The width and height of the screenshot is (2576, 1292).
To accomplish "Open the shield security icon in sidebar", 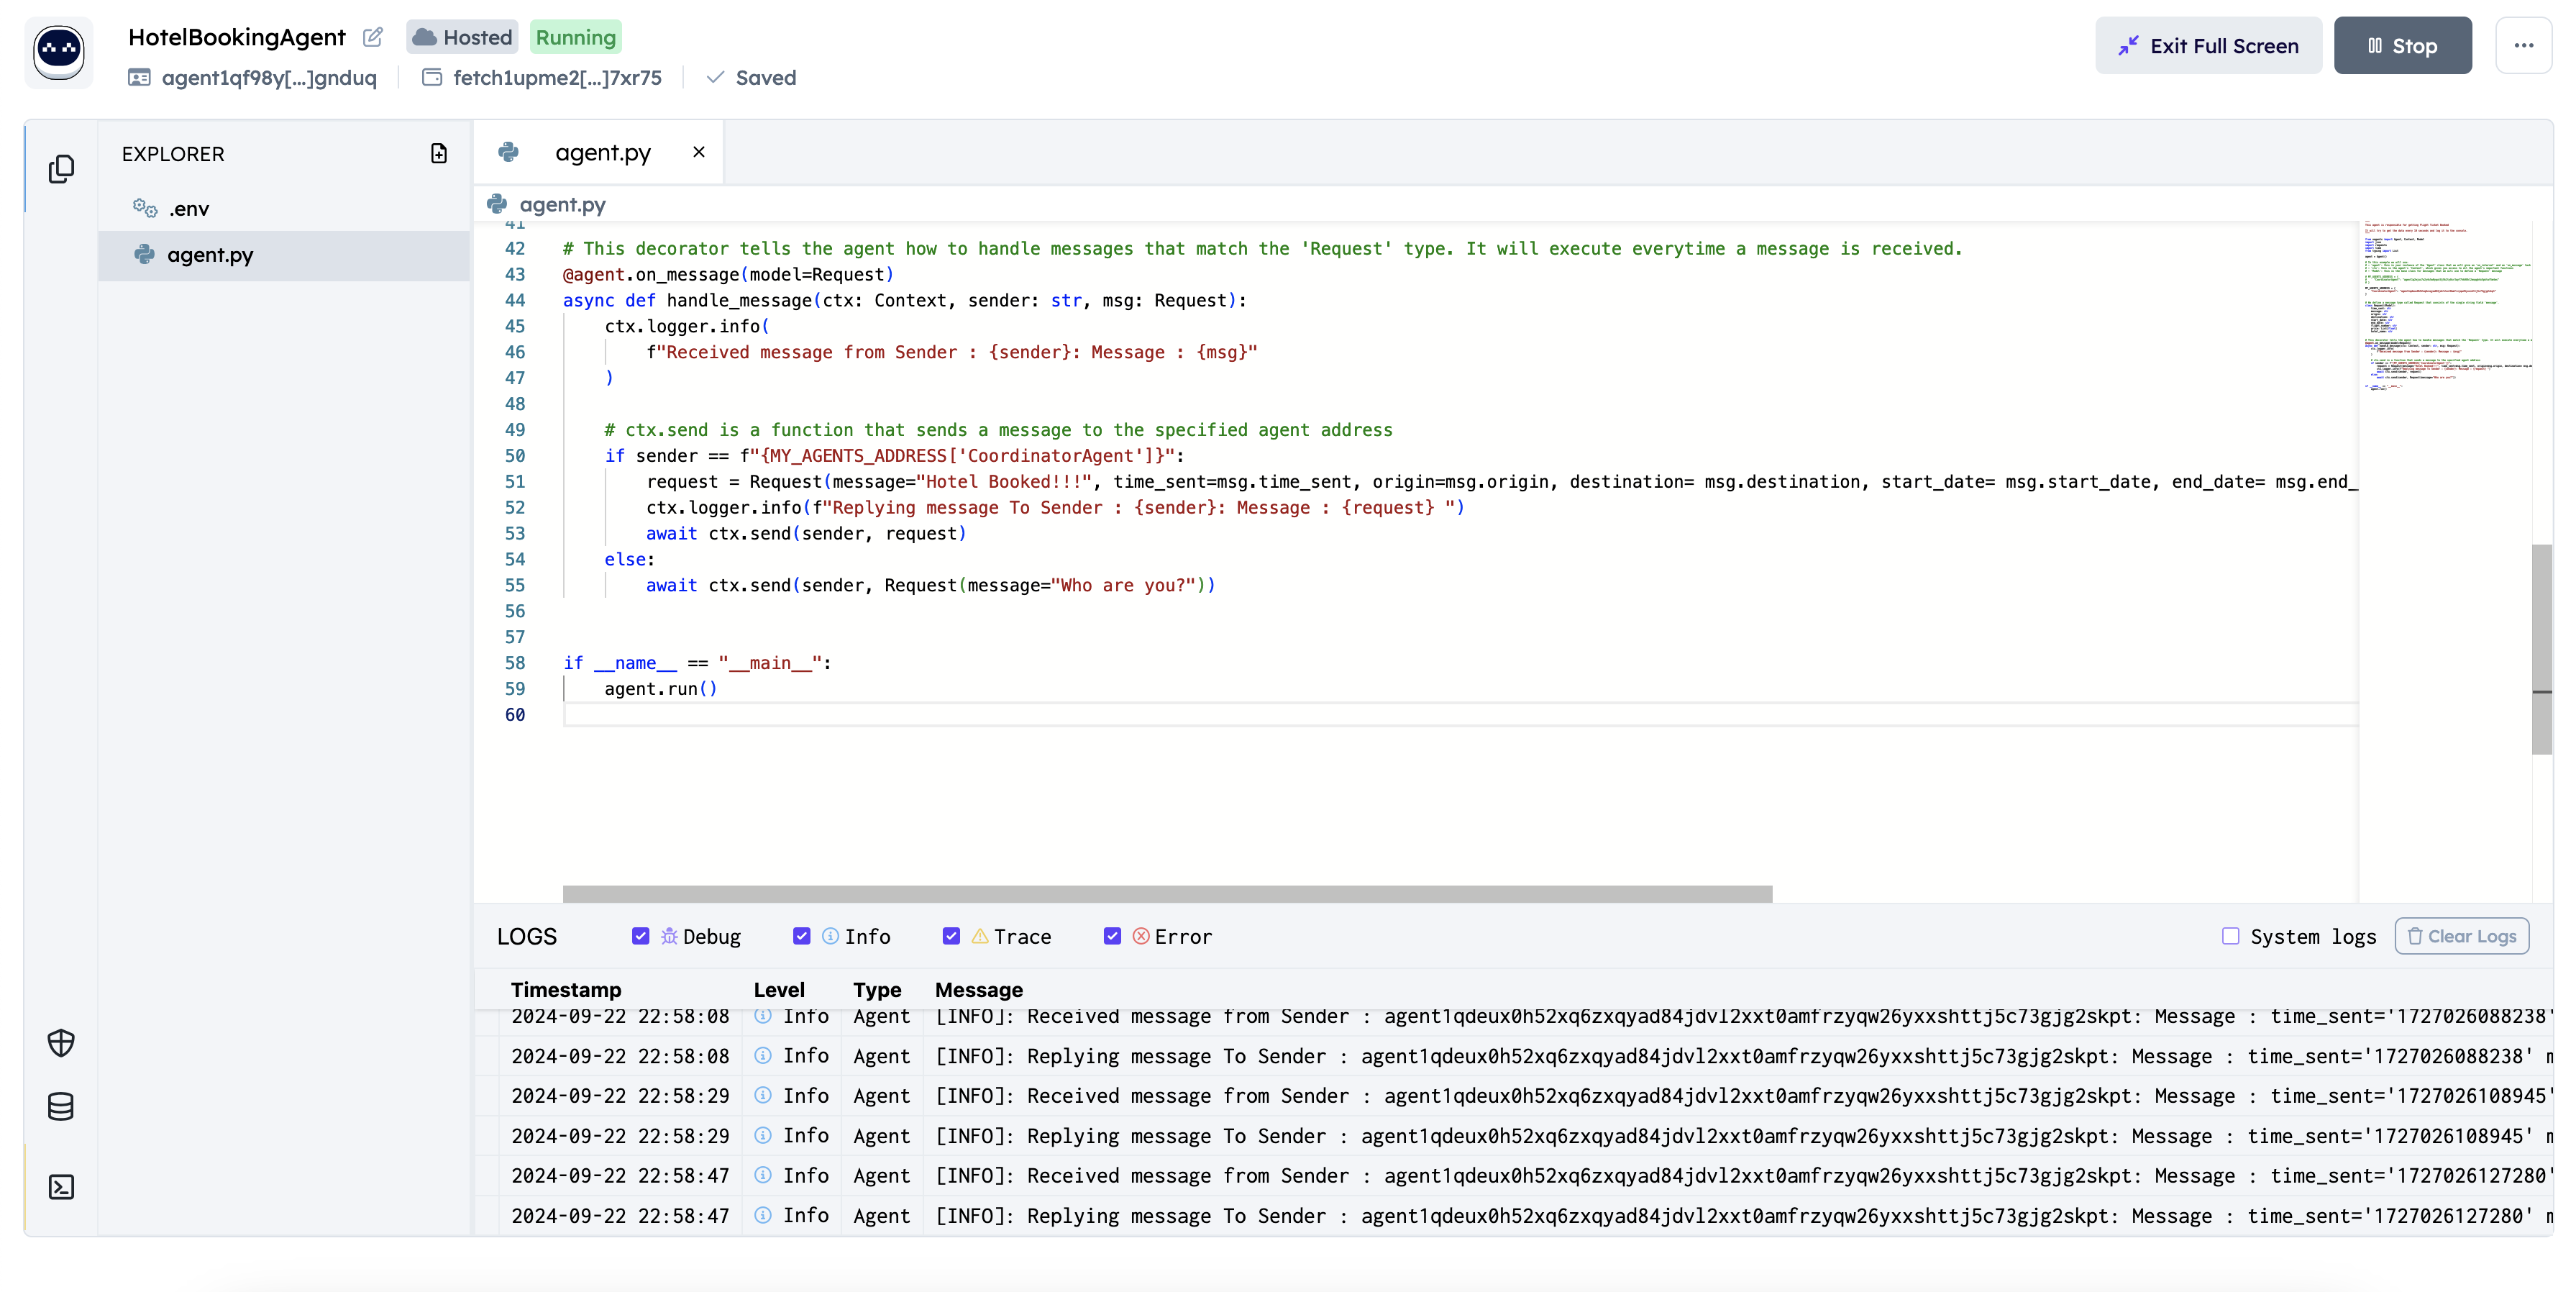I will (61, 1043).
